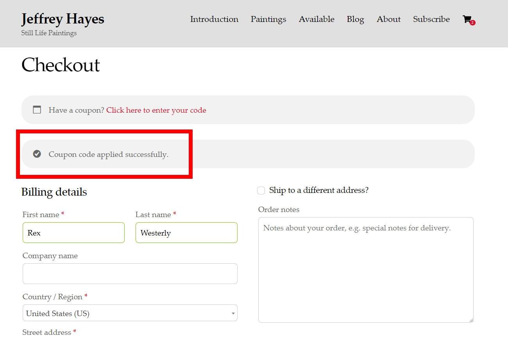This screenshot has height=338, width=508.
Task: Focus the Order notes text area
Action: [365, 270]
